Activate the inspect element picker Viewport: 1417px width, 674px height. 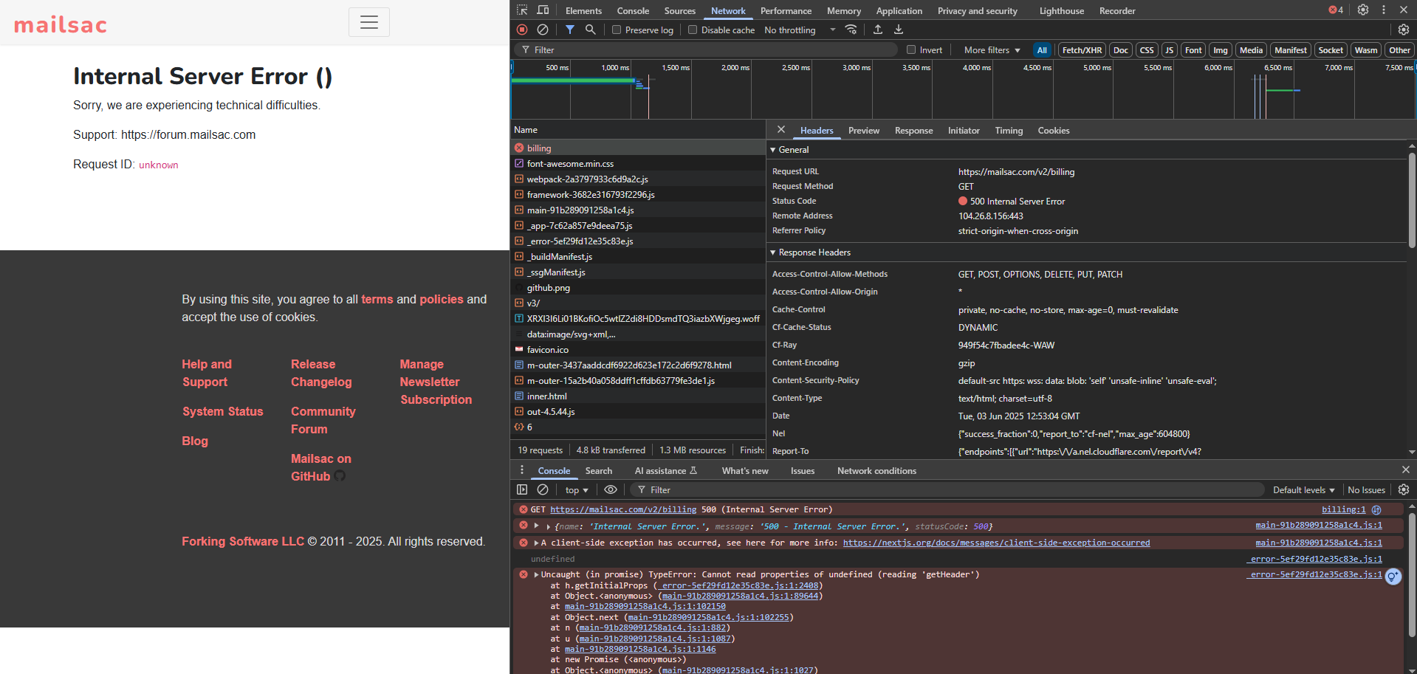click(522, 10)
